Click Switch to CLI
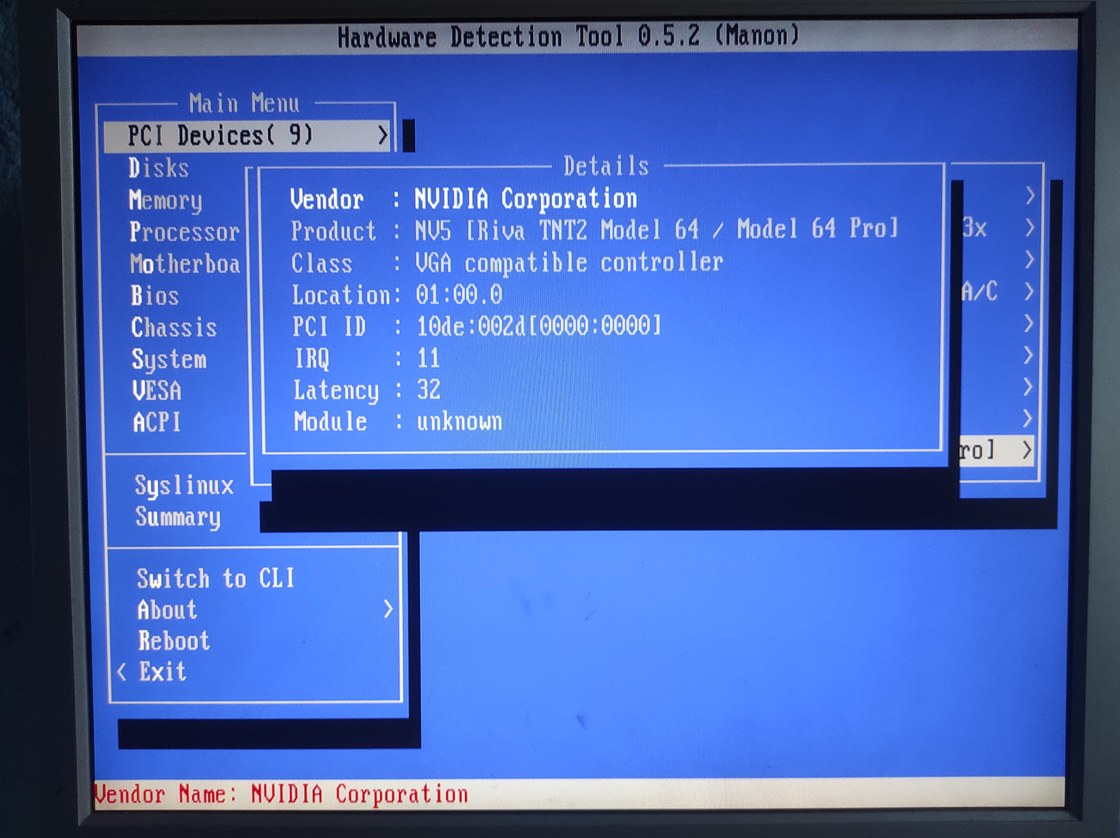This screenshot has width=1120, height=838. [x=215, y=578]
